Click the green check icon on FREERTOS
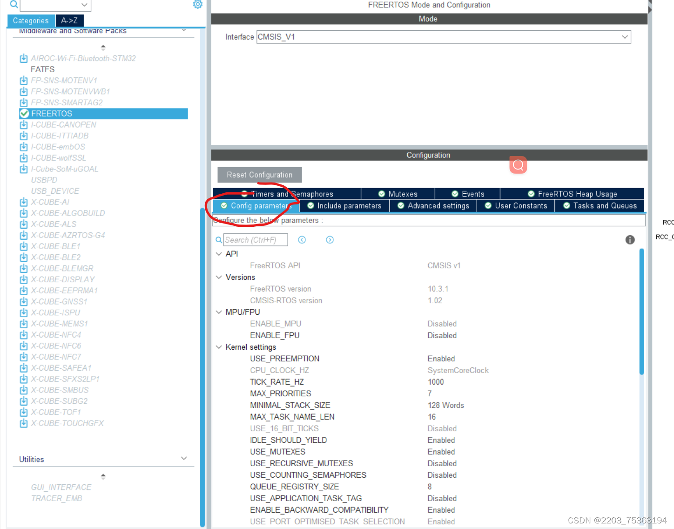The width and height of the screenshot is (674, 529). [25, 114]
